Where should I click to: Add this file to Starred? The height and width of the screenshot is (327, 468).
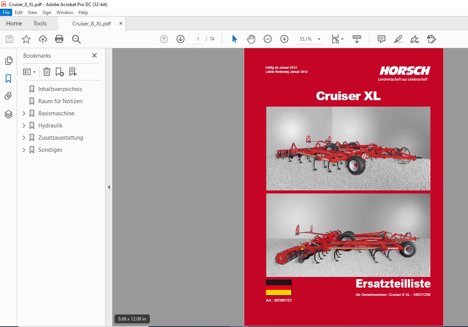click(26, 39)
